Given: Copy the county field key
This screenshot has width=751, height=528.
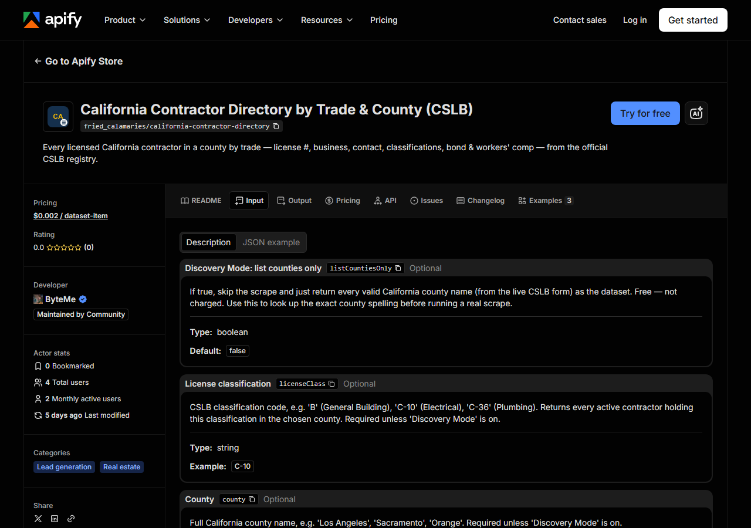Looking at the screenshot, I should click(x=252, y=499).
